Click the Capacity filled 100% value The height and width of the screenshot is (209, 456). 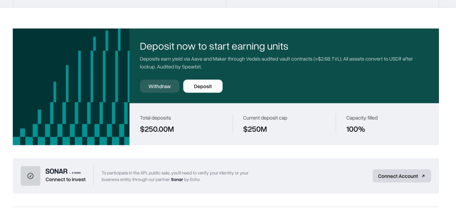click(x=356, y=129)
